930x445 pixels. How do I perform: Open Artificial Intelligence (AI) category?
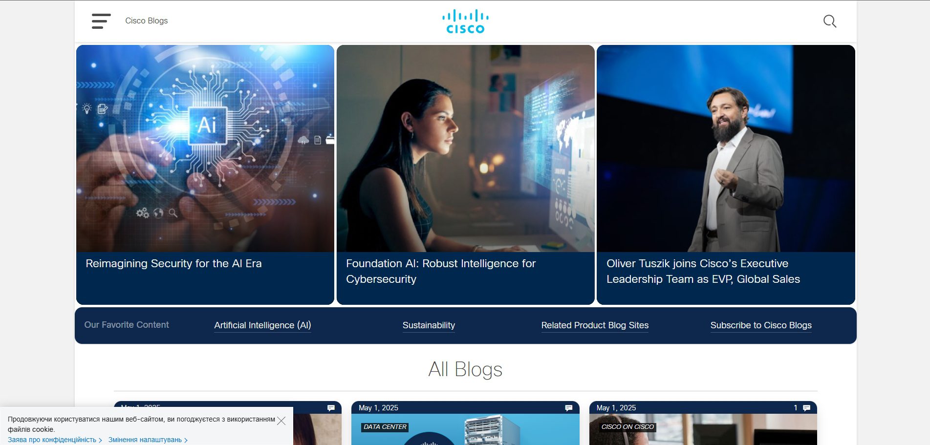[x=262, y=325]
